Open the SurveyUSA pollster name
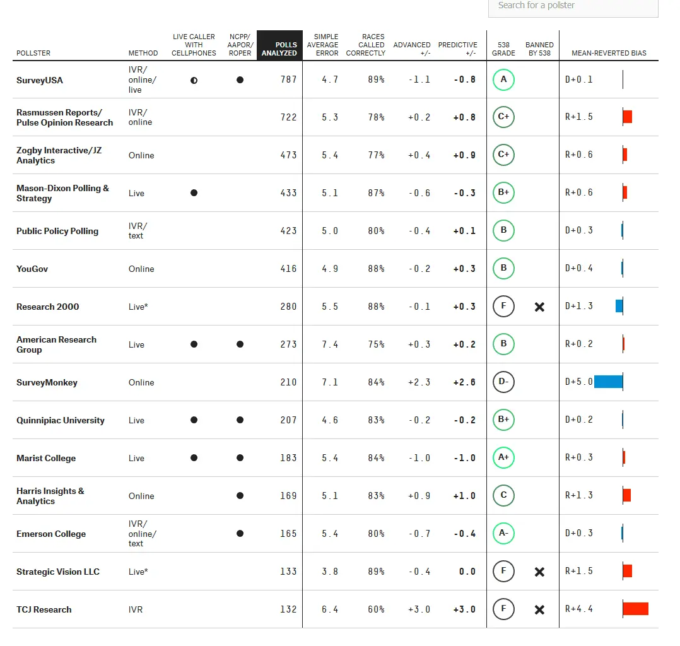This screenshot has height=646, width=680. coord(40,80)
